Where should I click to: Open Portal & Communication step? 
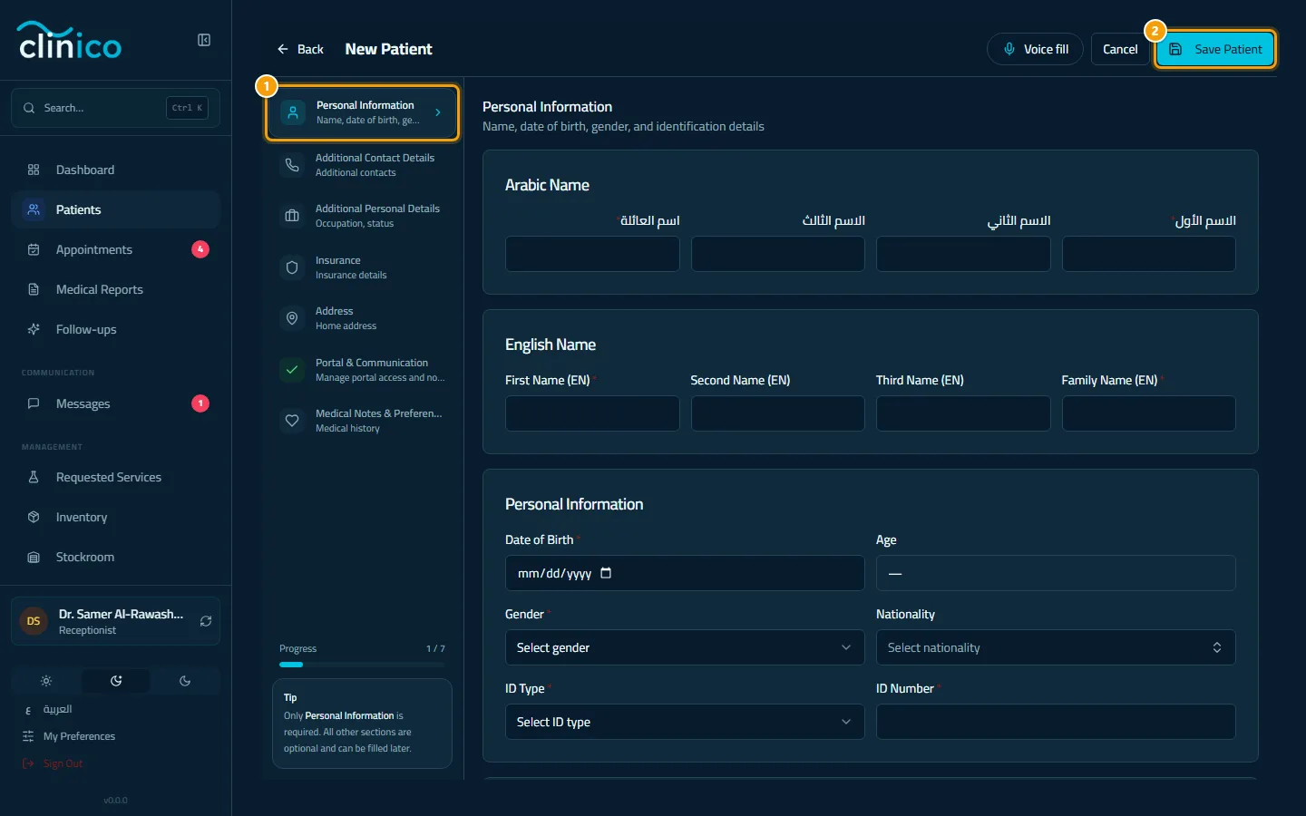pos(362,370)
